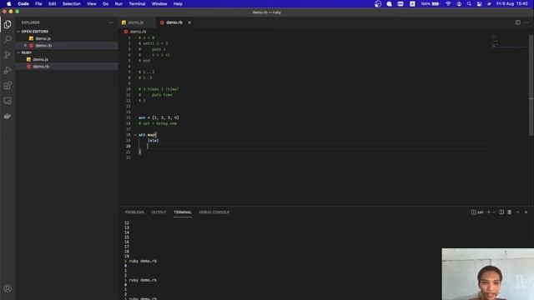Open the Search view in activity bar
This screenshot has width=534, height=300.
coord(8,39)
